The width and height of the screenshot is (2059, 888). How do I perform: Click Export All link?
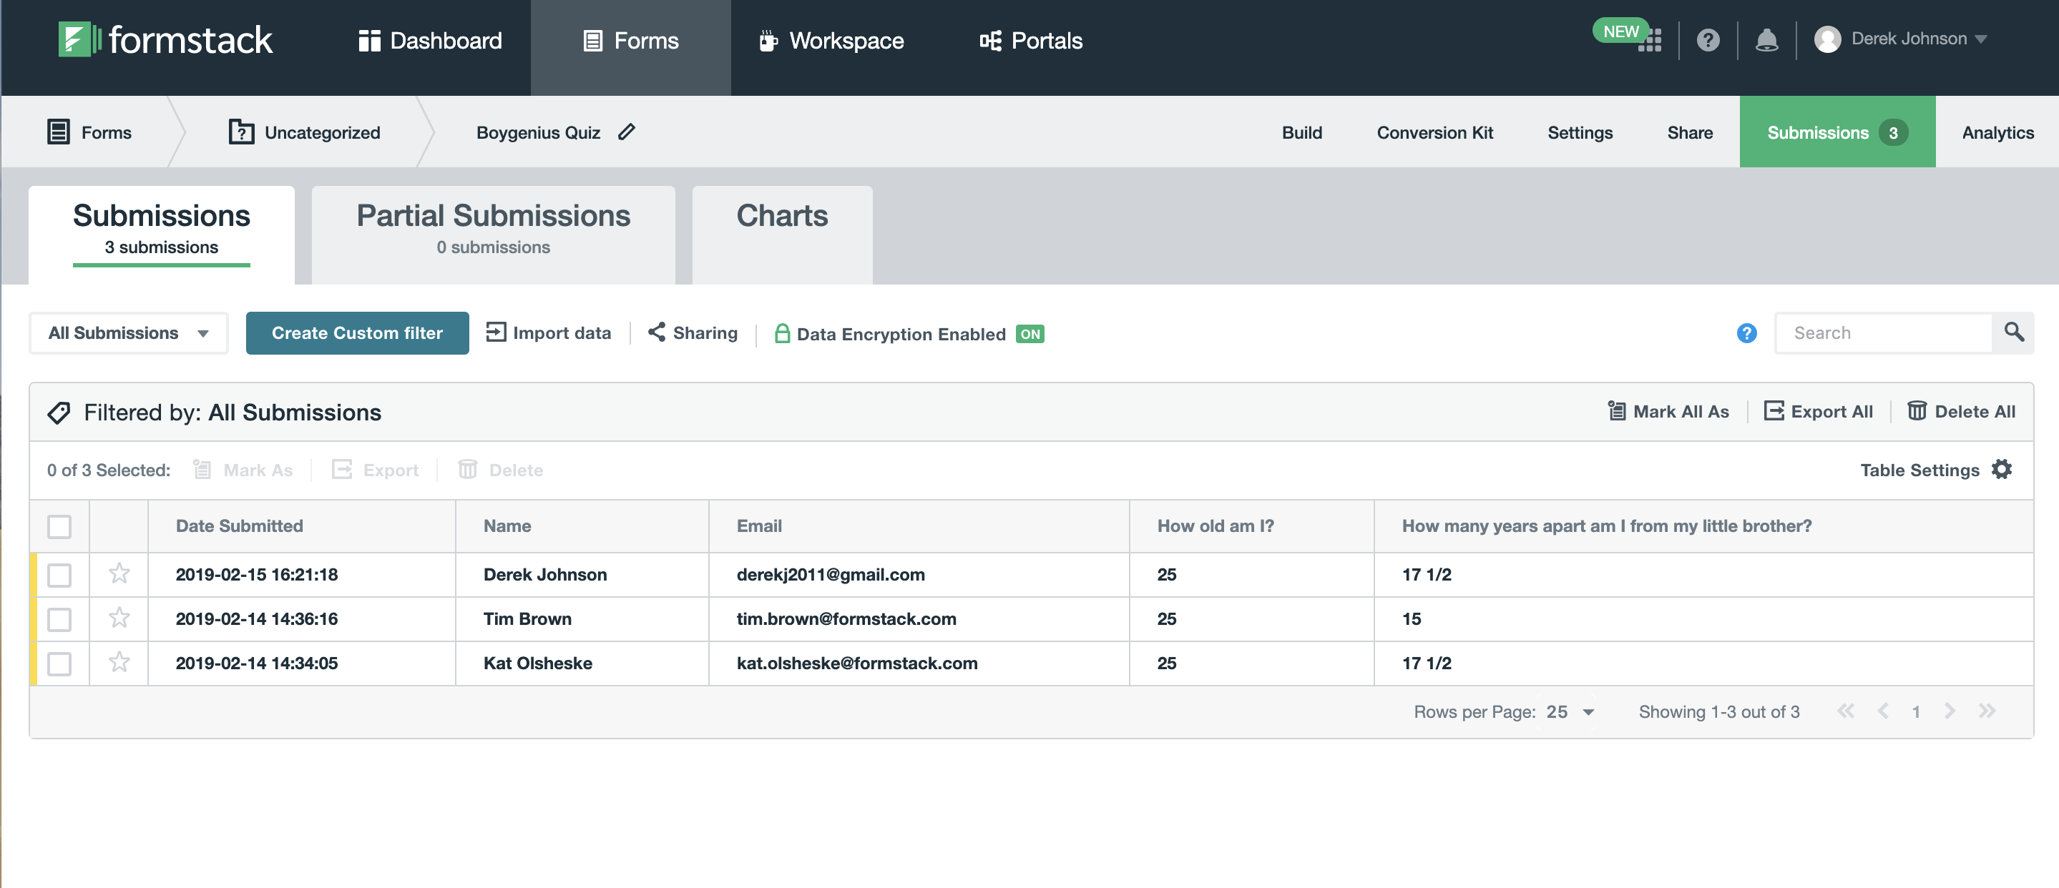tap(1818, 411)
